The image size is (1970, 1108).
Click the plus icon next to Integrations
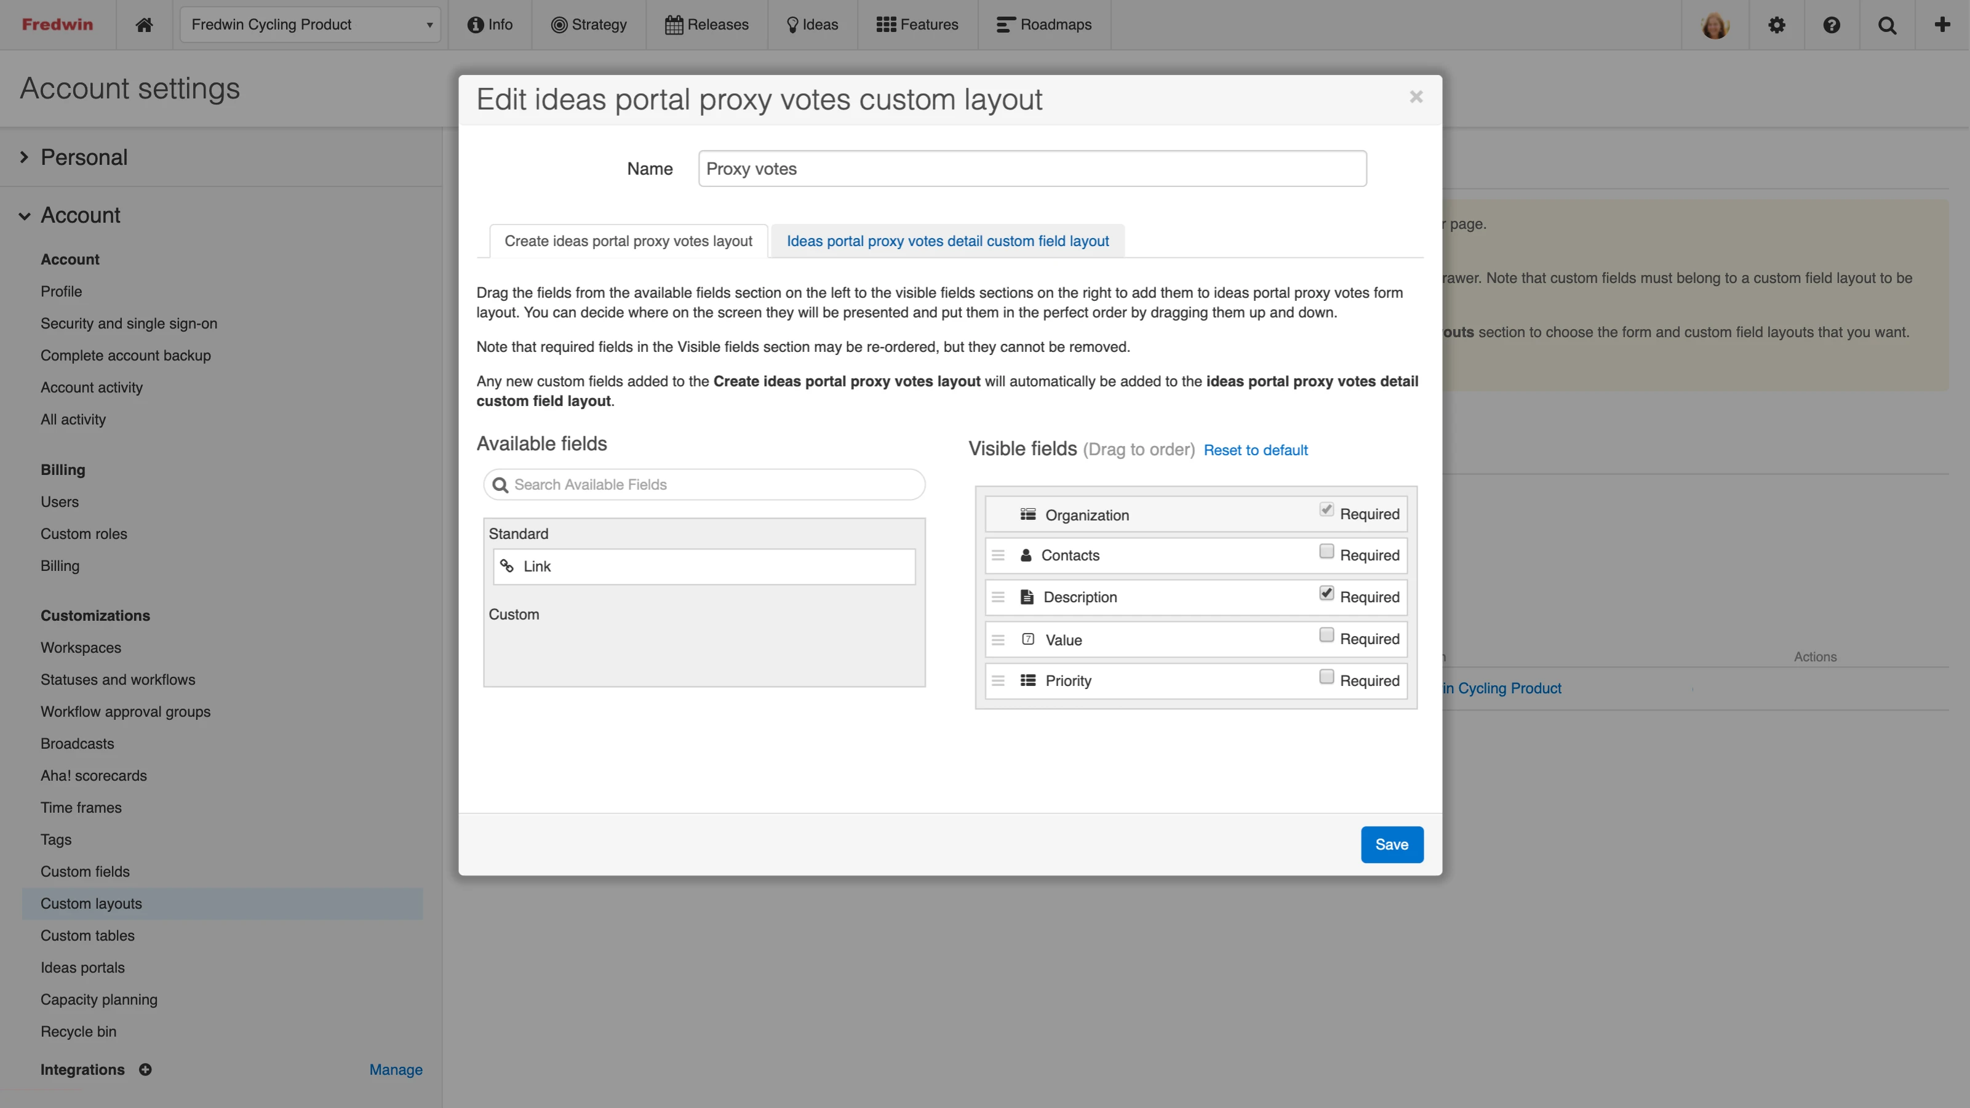(x=145, y=1069)
